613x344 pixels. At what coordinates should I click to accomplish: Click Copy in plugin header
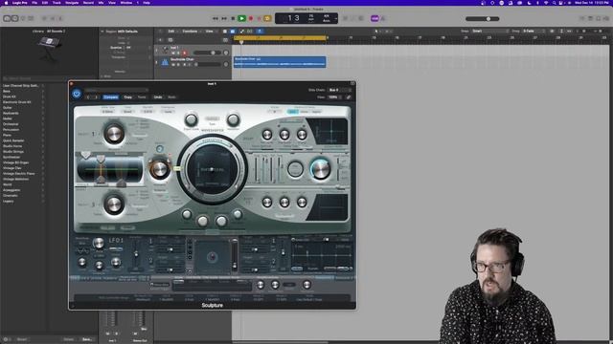(127, 97)
